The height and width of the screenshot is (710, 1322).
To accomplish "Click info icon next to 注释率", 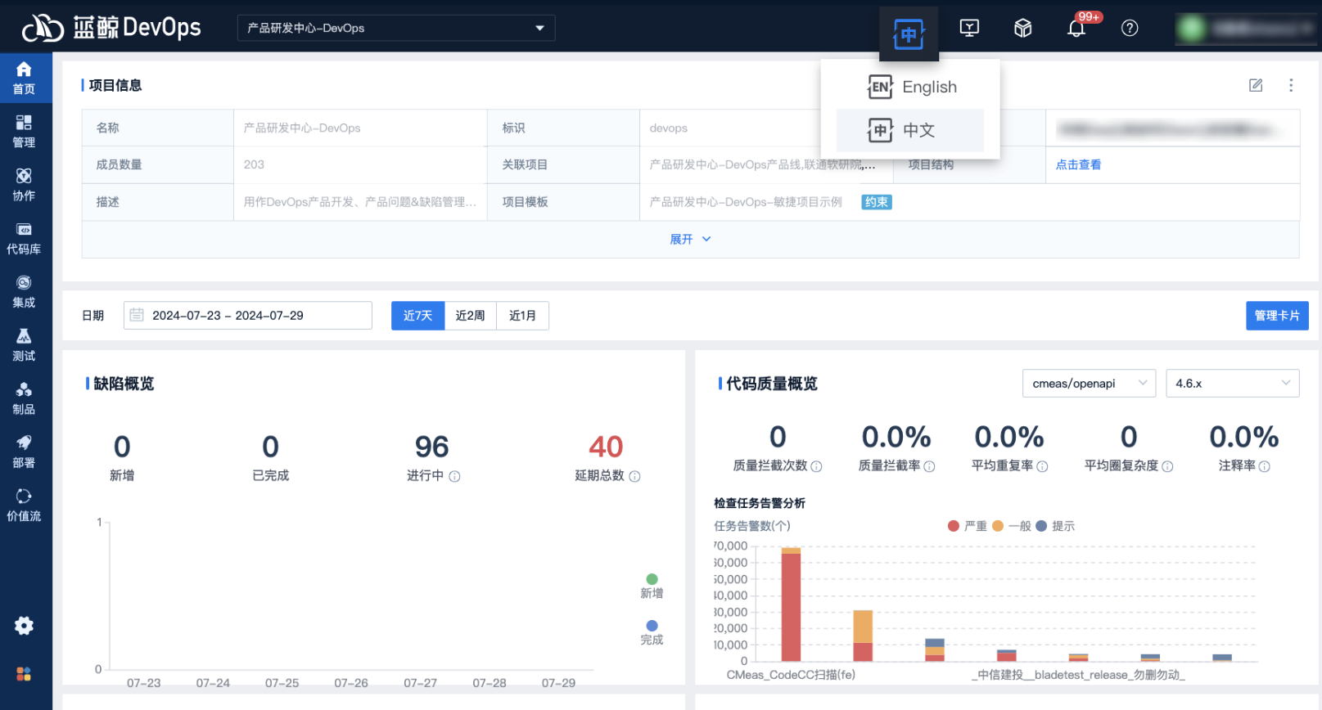I will click(1264, 466).
